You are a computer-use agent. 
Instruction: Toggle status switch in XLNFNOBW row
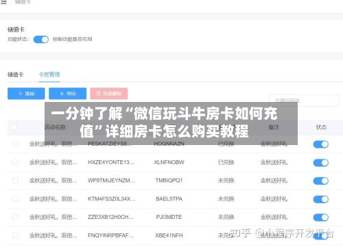pos(321,163)
